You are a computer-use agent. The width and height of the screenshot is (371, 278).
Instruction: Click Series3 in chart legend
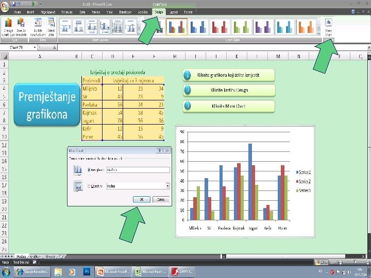(303, 190)
